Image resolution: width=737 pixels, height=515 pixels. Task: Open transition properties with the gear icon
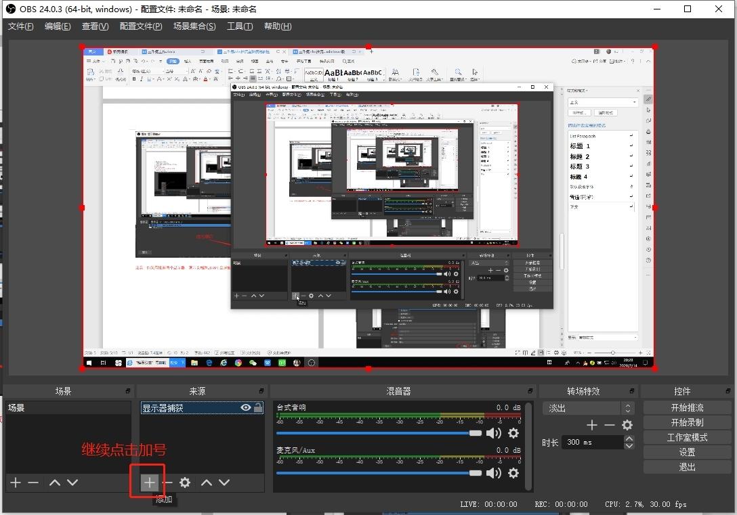[x=627, y=426]
